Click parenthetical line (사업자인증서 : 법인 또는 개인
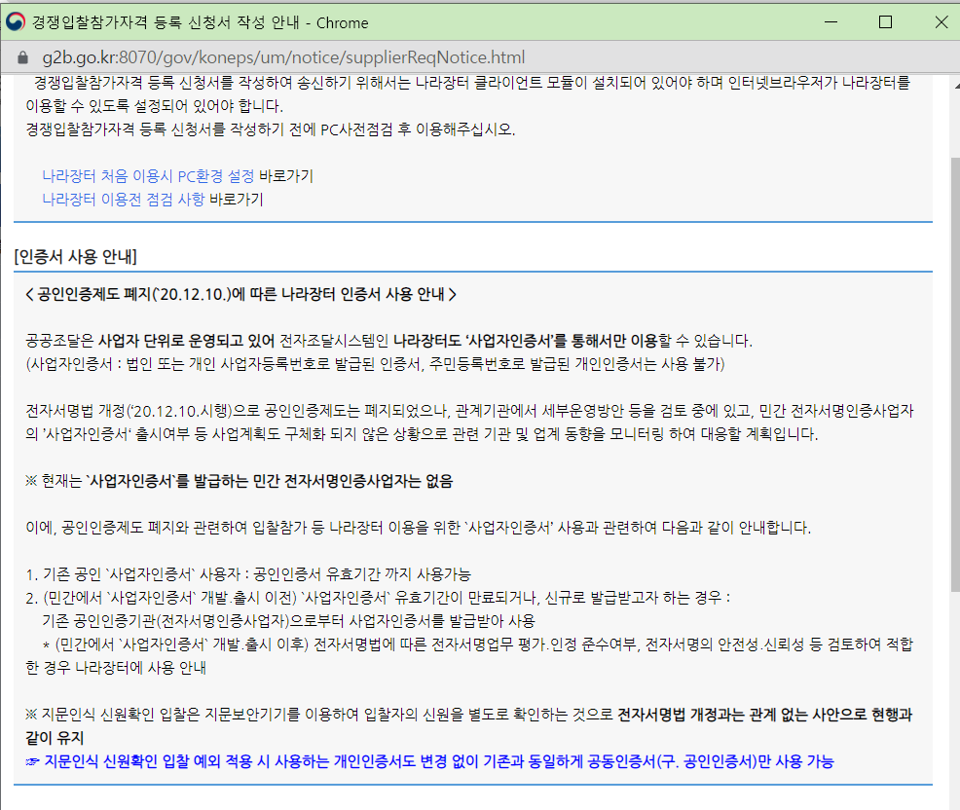This screenshot has width=960, height=810. point(375,364)
